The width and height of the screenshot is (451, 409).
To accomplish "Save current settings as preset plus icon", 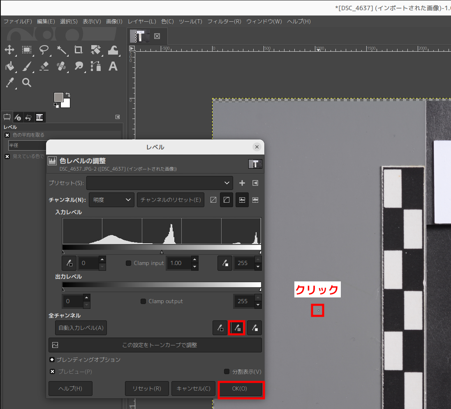I will point(242,183).
